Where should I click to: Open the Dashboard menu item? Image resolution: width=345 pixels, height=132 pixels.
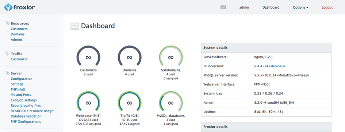271,8
